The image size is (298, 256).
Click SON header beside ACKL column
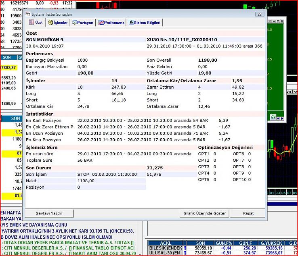[x=200, y=243]
